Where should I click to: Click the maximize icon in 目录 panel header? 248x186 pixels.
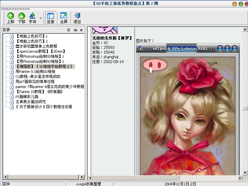click(69, 30)
